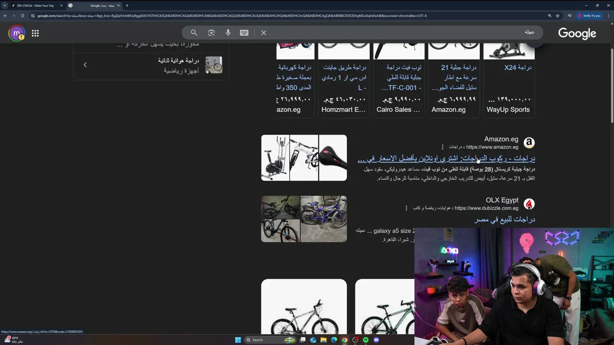Clear the search box with X
The width and height of the screenshot is (614, 345).
pos(263,33)
